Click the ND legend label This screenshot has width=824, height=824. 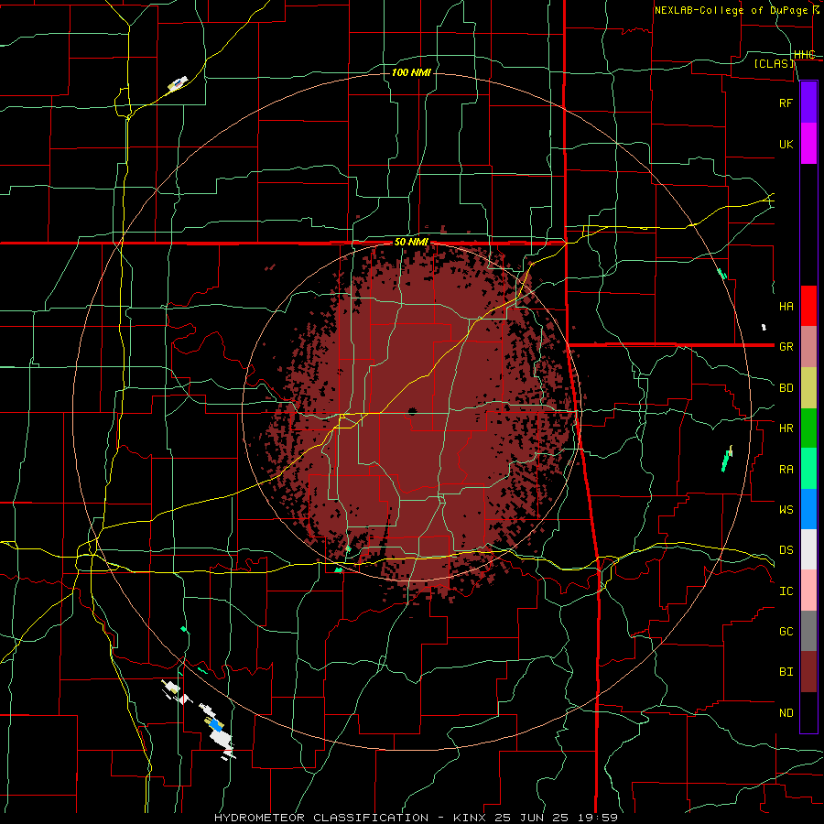(x=786, y=713)
